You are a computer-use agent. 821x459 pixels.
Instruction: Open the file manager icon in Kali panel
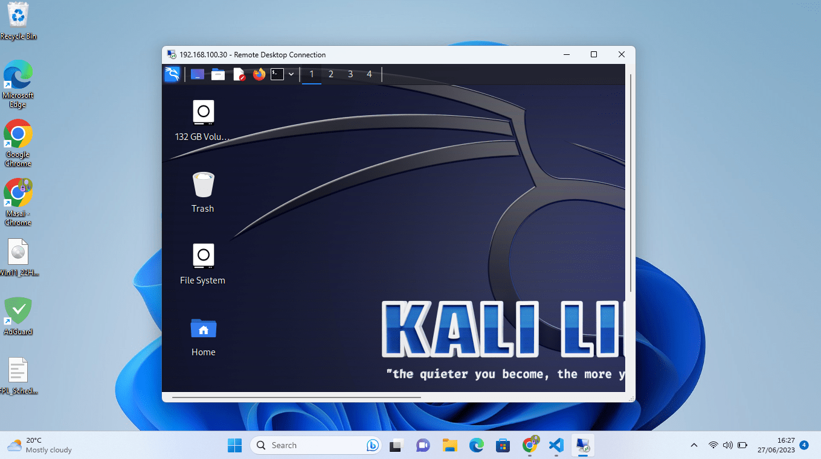point(218,74)
